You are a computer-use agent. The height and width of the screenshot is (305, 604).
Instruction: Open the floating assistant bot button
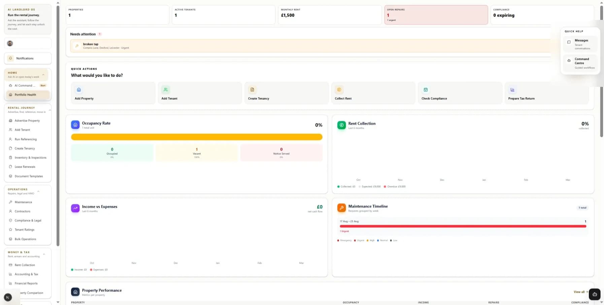coord(595,294)
